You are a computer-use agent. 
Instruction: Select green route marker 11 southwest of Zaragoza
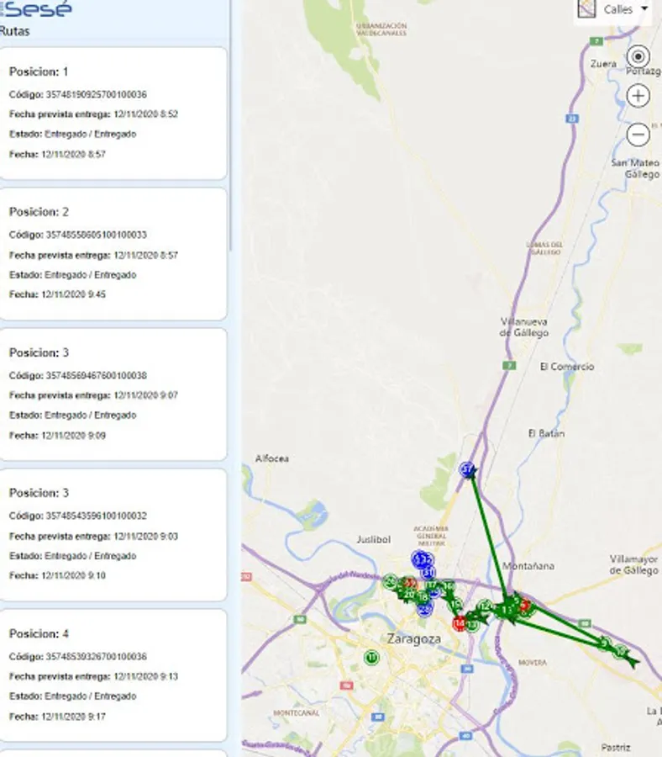tap(371, 658)
